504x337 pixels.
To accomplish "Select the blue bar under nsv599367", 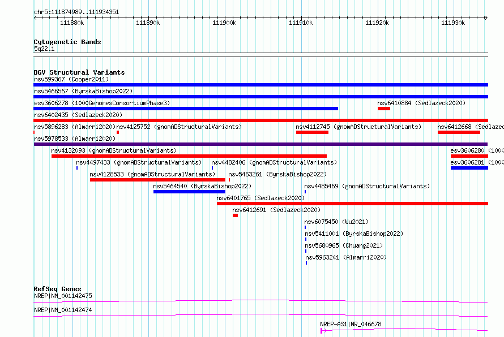I will pyautogui.click(x=260, y=85).
